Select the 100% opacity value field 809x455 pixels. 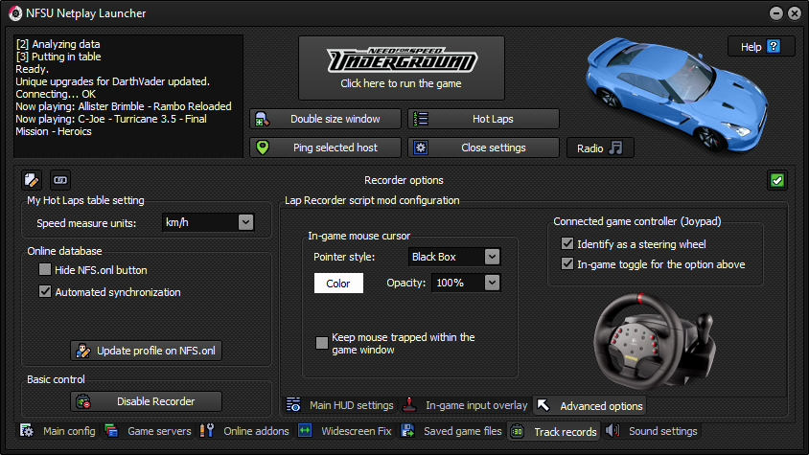(466, 283)
